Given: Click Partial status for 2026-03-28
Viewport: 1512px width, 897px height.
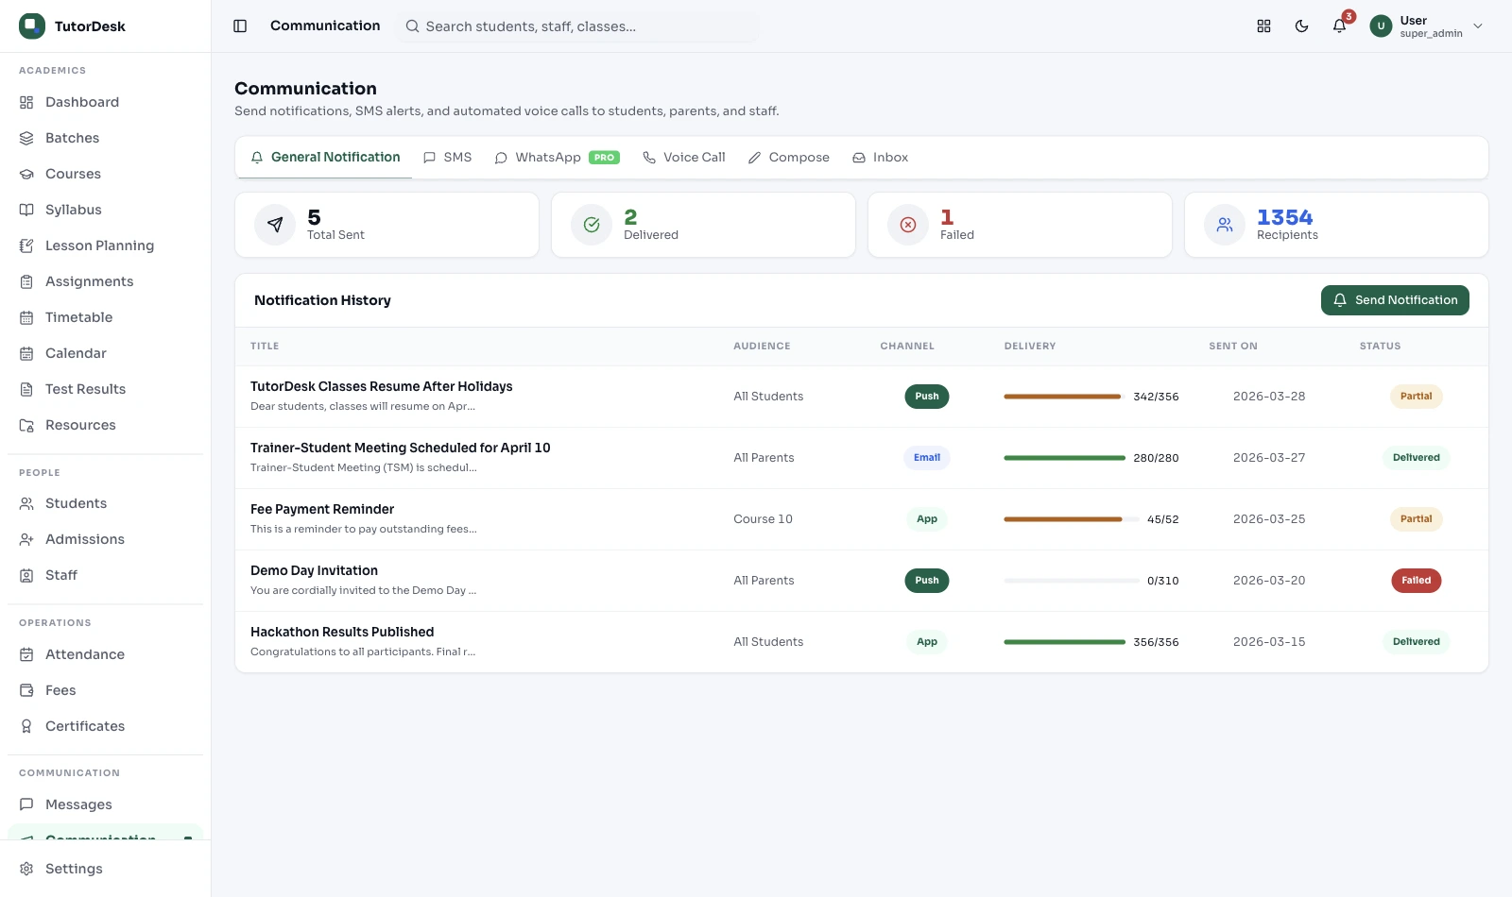Looking at the screenshot, I should click(1416, 397).
